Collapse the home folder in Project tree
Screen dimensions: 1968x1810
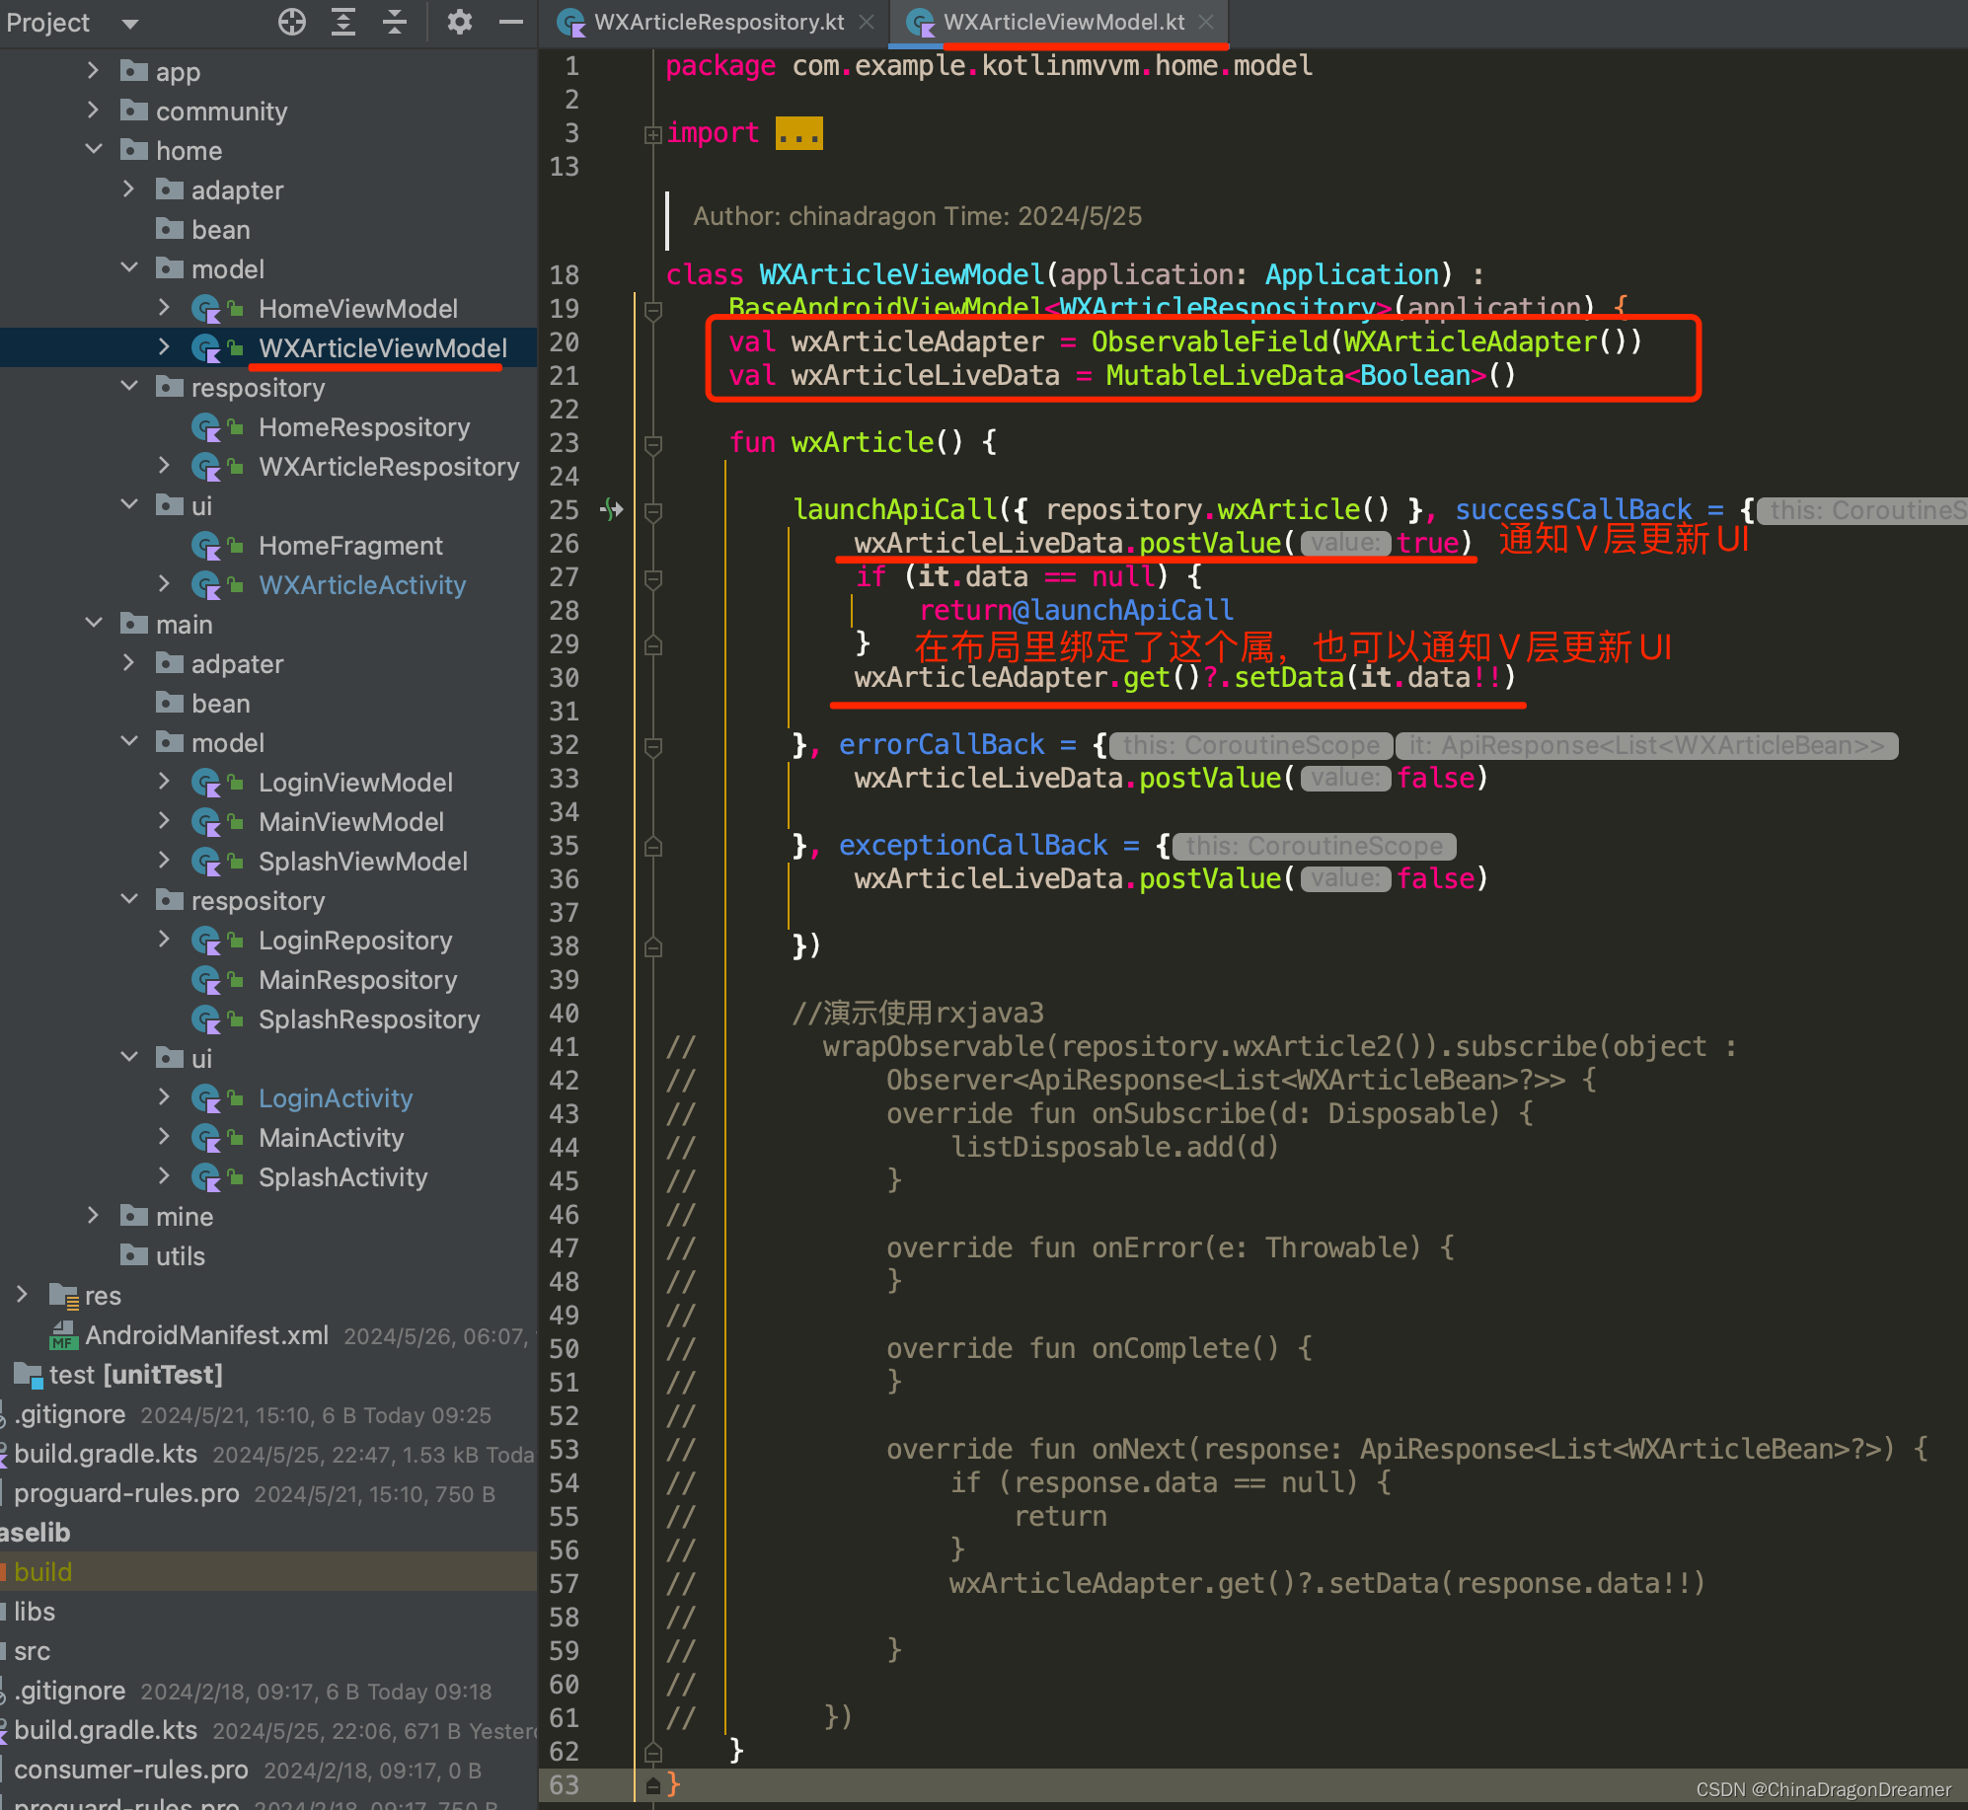click(95, 148)
